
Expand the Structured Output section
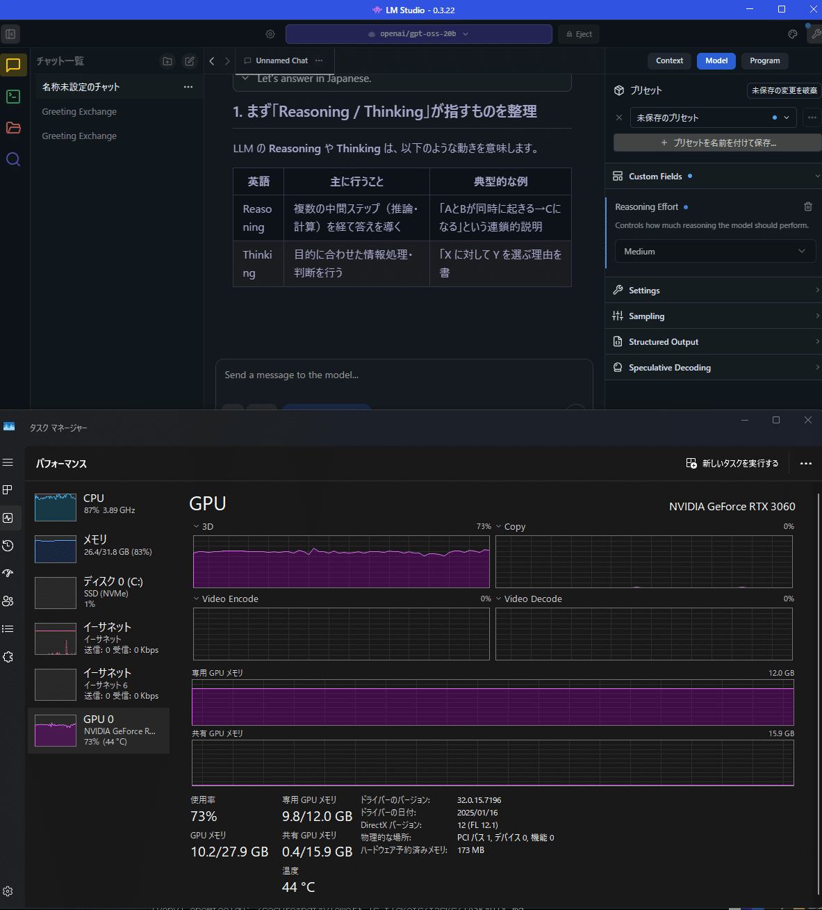[714, 342]
